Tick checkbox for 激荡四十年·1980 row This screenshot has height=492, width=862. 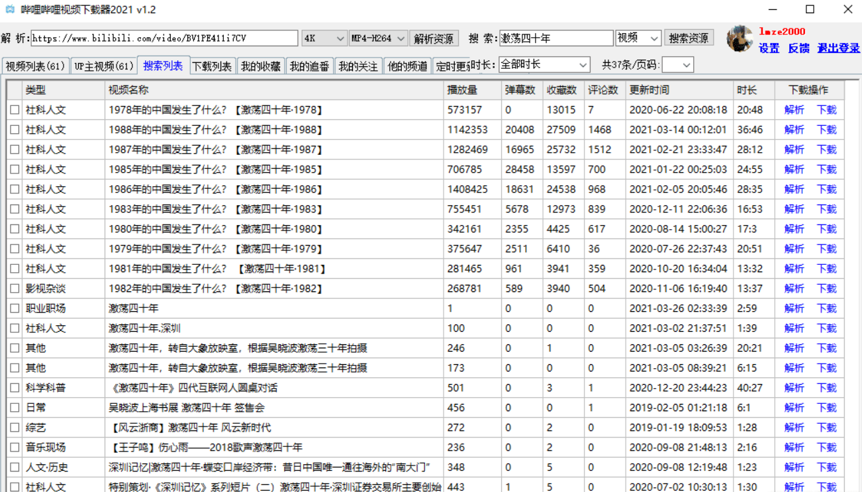point(15,229)
